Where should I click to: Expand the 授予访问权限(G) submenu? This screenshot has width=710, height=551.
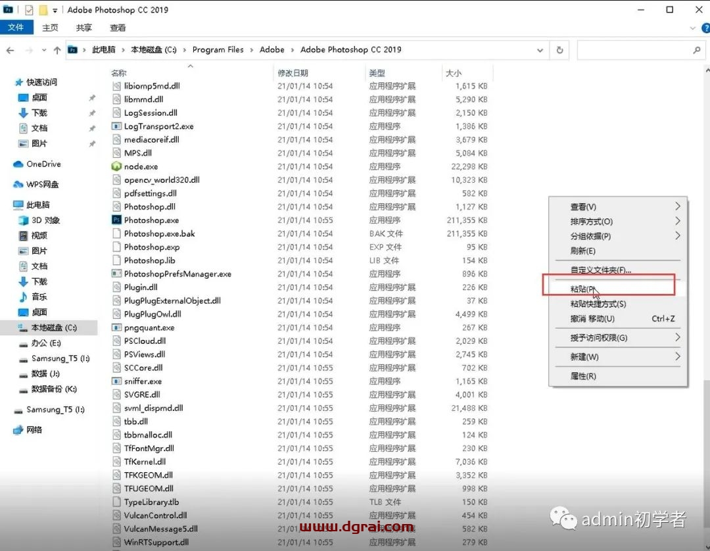(619, 338)
